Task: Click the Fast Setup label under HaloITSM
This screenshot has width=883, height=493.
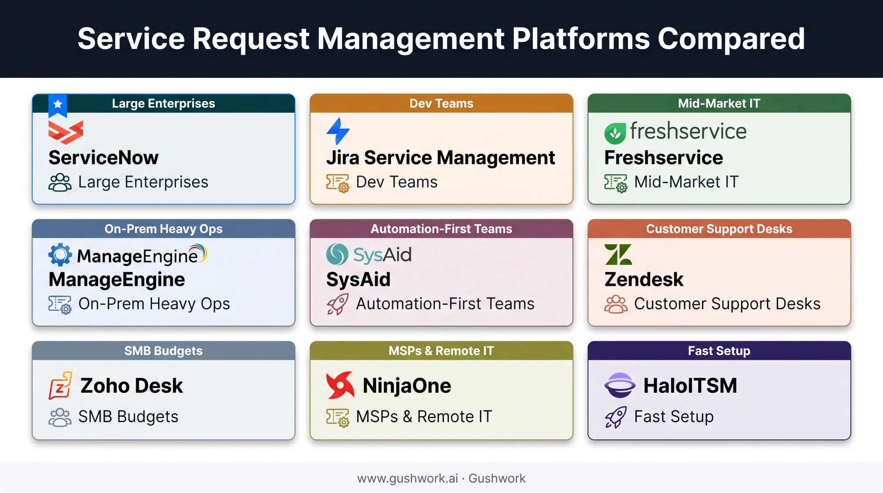Action: click(x=674, y=417)
